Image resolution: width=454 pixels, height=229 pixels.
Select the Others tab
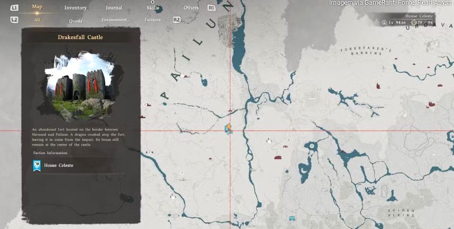(191, 8)
